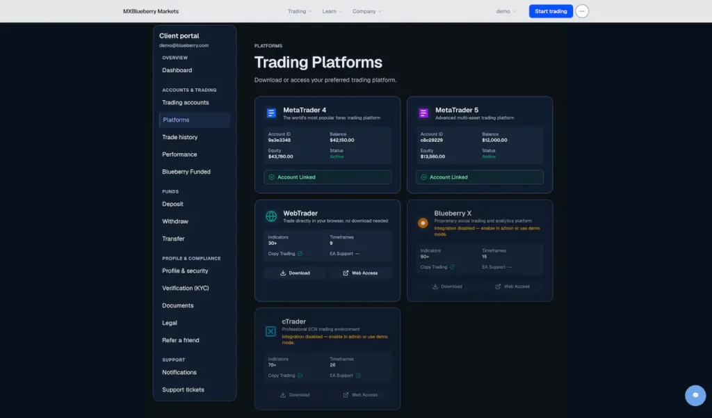The width and height of the screenshot is (712, 418).
Task: Click MetaTrader 5 equity $13,560.00
Action: pos(432,156)
